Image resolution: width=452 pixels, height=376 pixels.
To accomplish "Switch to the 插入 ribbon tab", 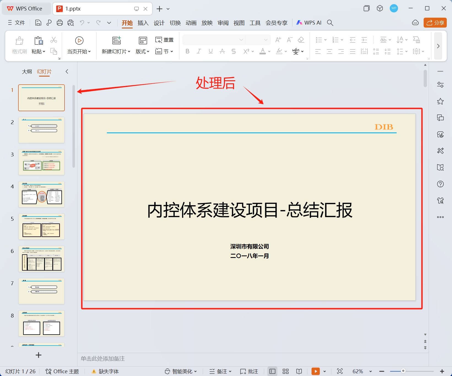I will [143, 23].
